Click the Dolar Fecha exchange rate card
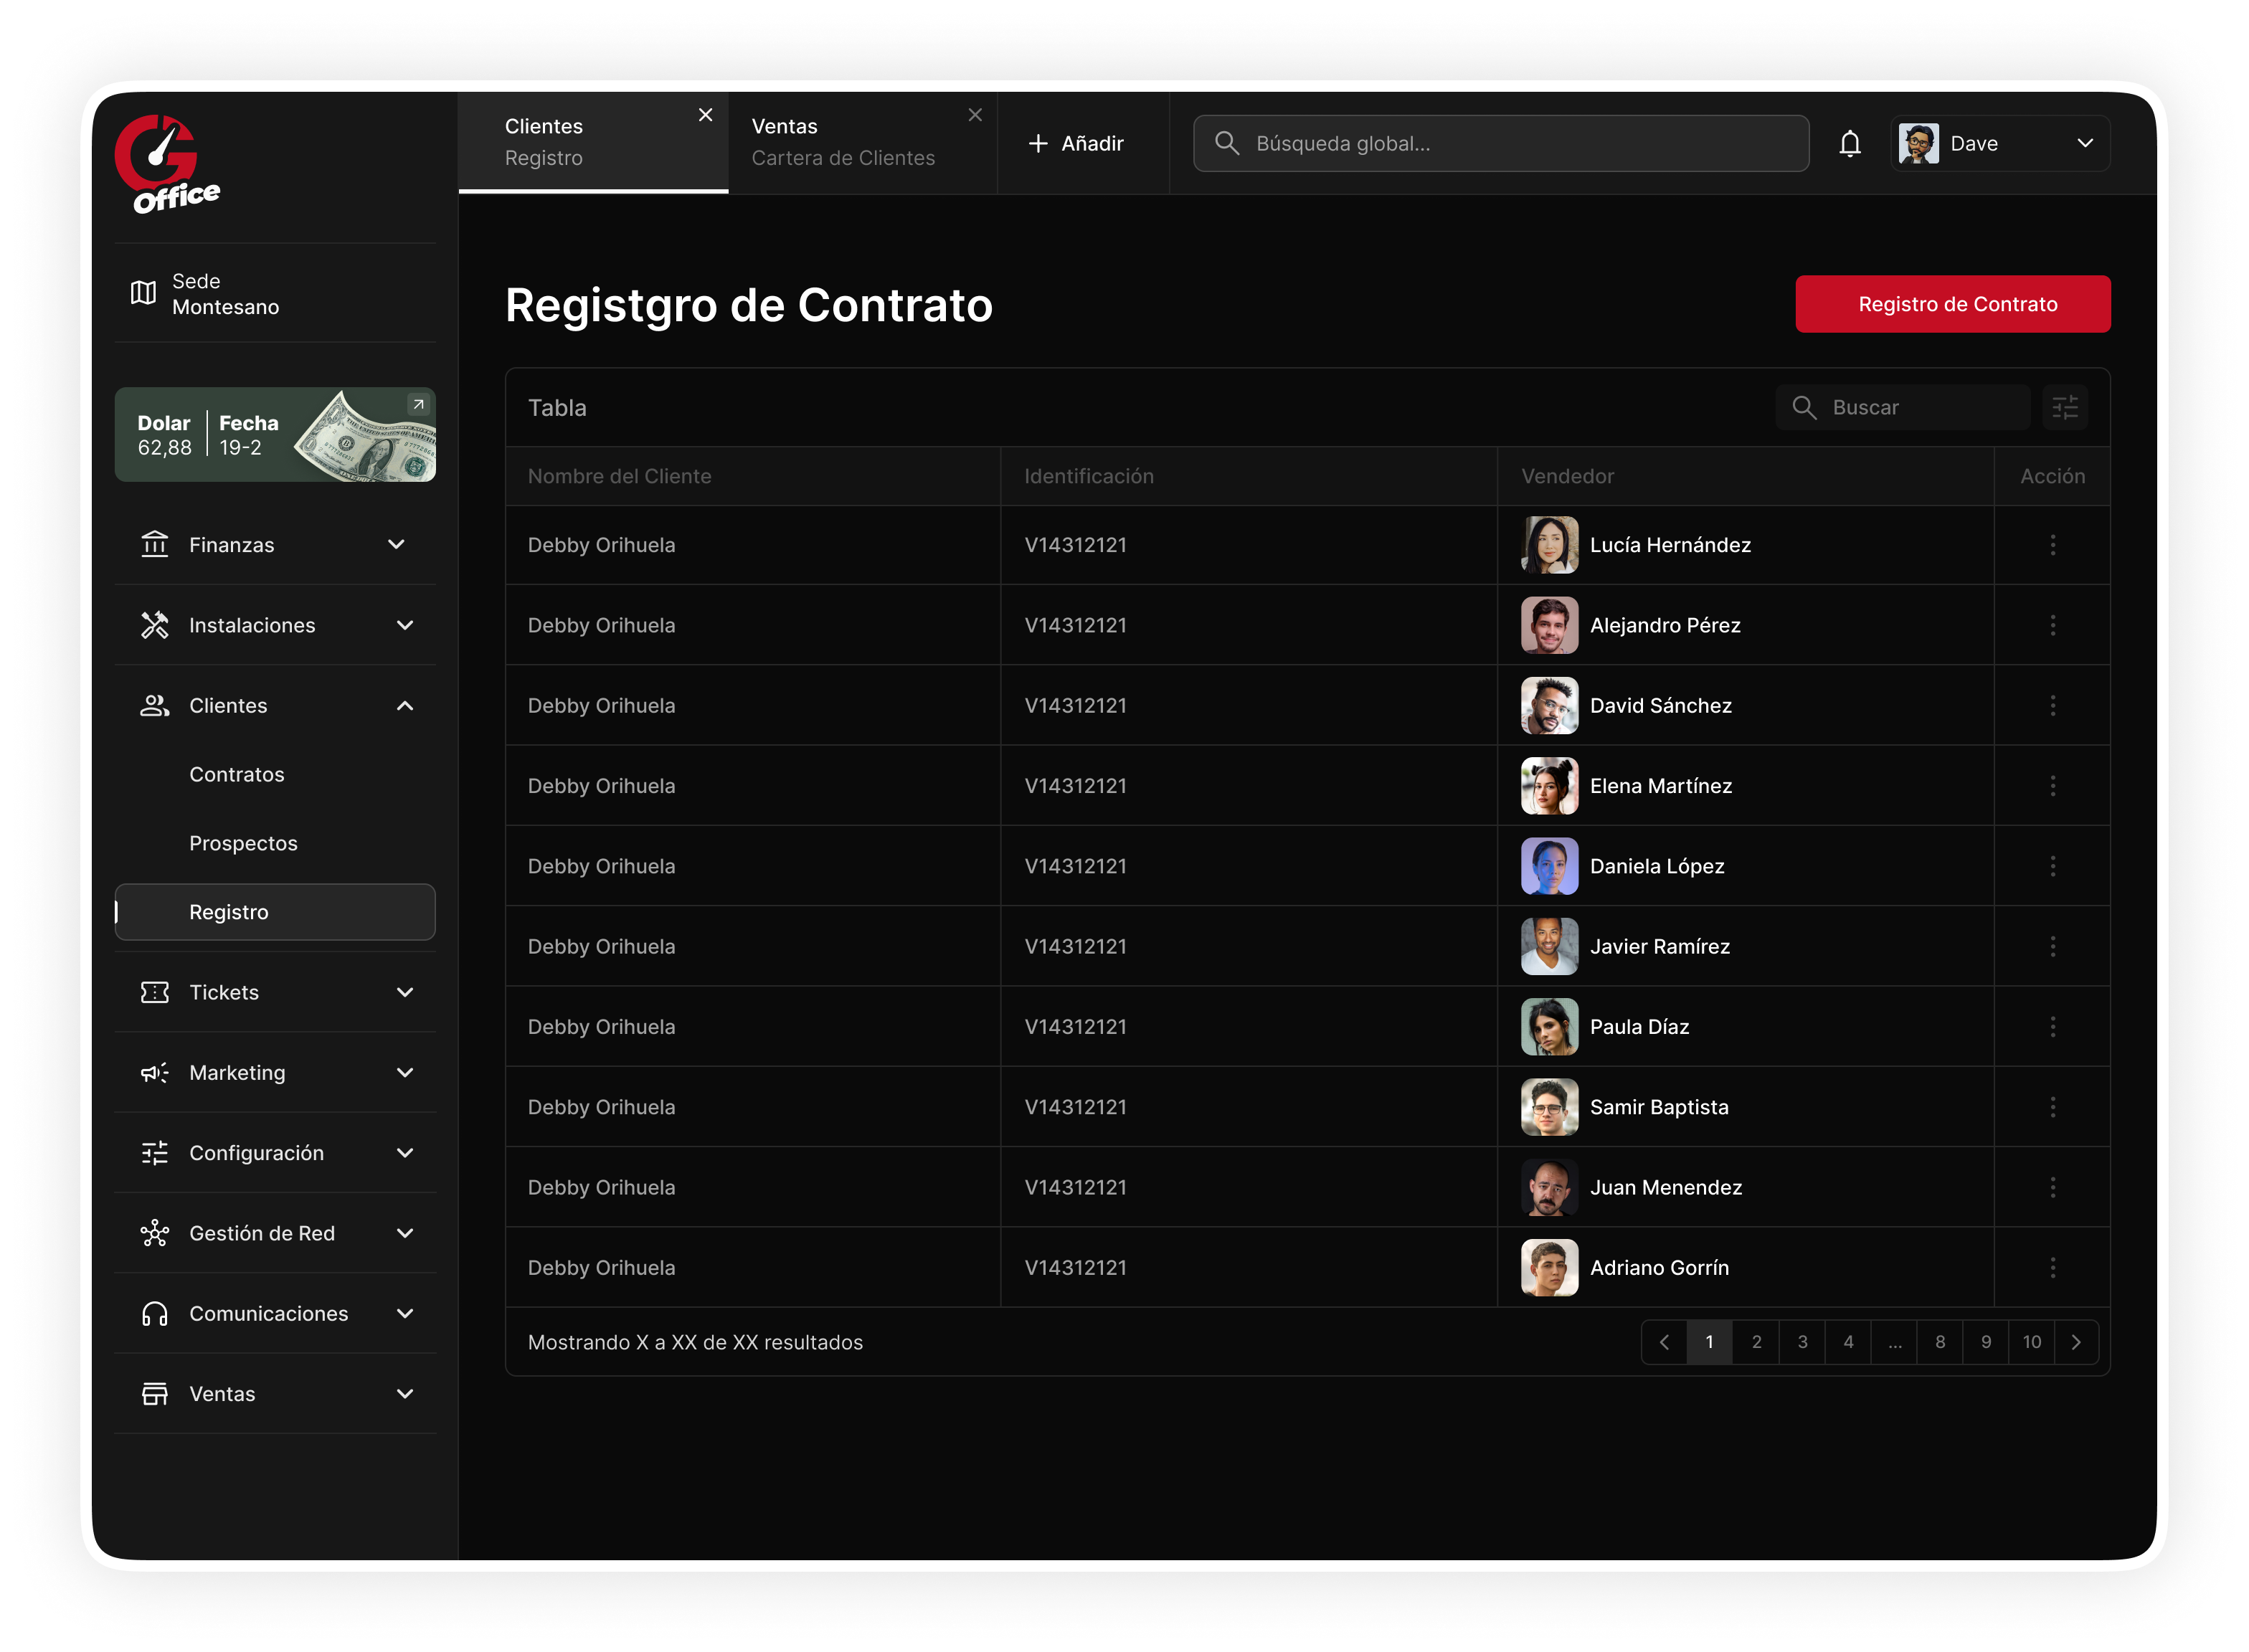 click(275, 434)
